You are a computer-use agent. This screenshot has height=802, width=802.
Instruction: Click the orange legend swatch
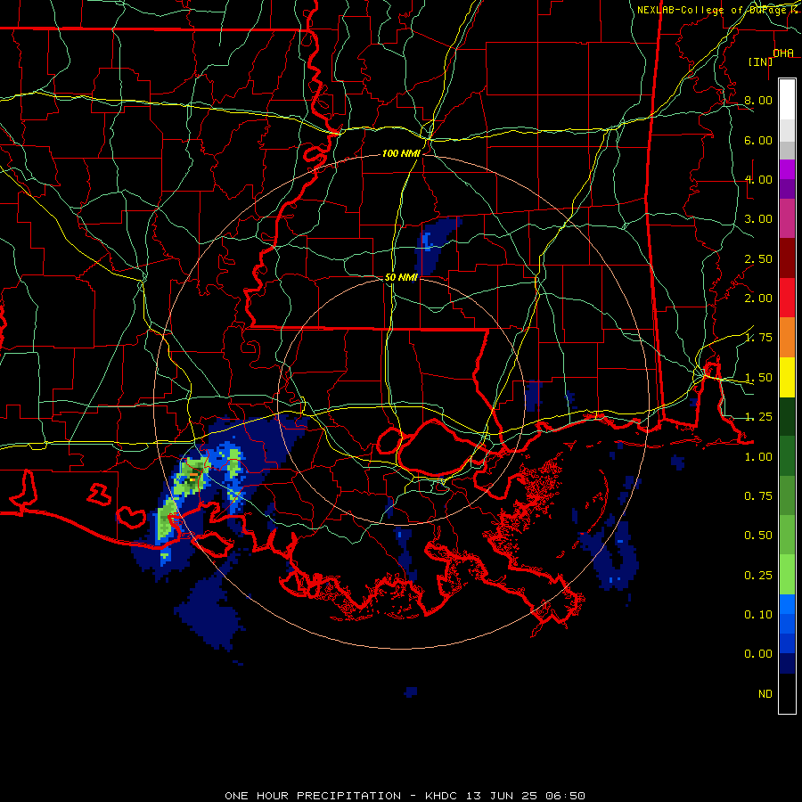tap(787, 338)
